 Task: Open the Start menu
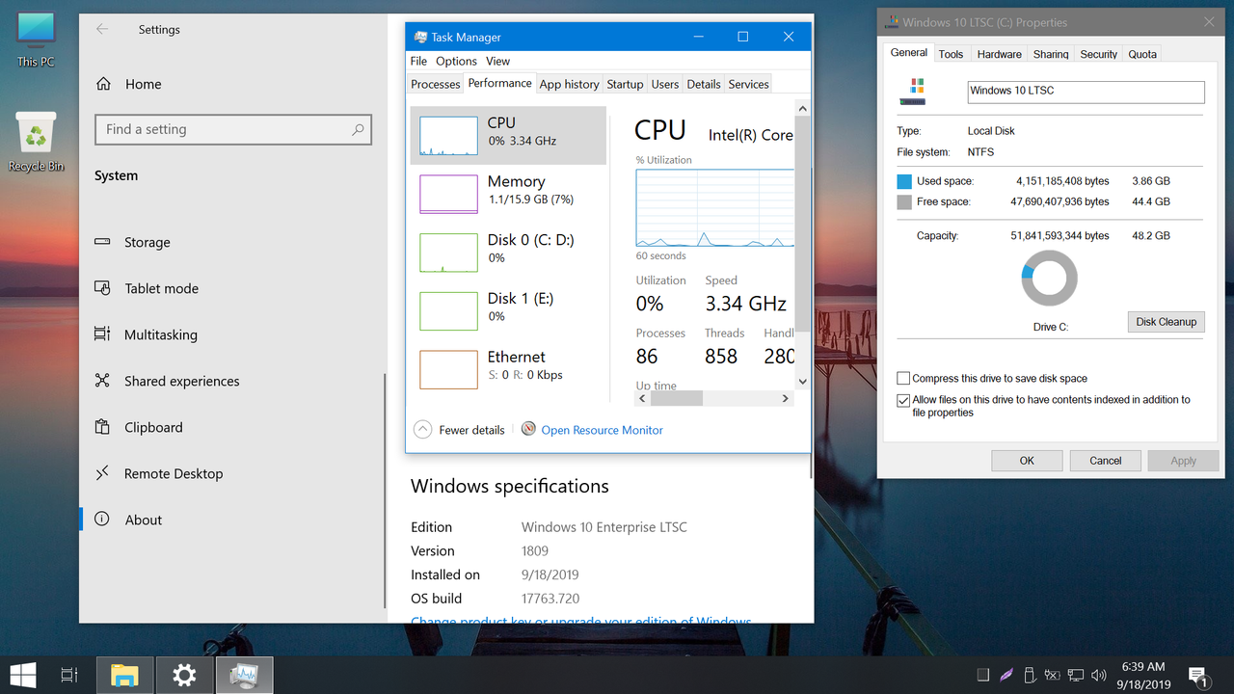23,675
